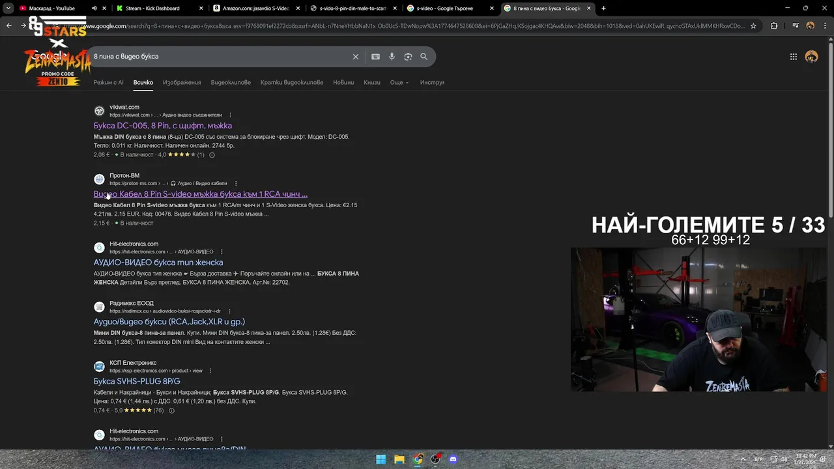Clear the Google search box text
The image size is (834, 469).
(x=356, y=57)
